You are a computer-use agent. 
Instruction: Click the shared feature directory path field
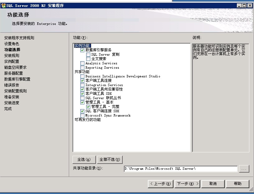181,169
